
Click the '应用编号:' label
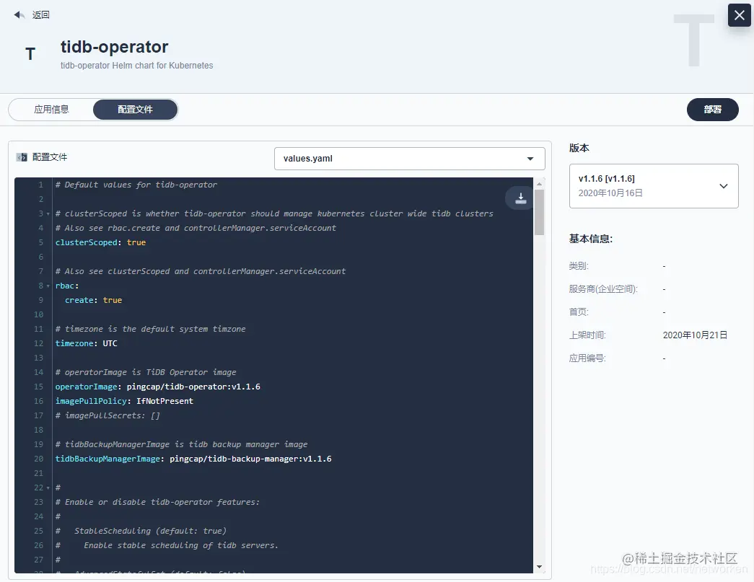tap(587, 358)
